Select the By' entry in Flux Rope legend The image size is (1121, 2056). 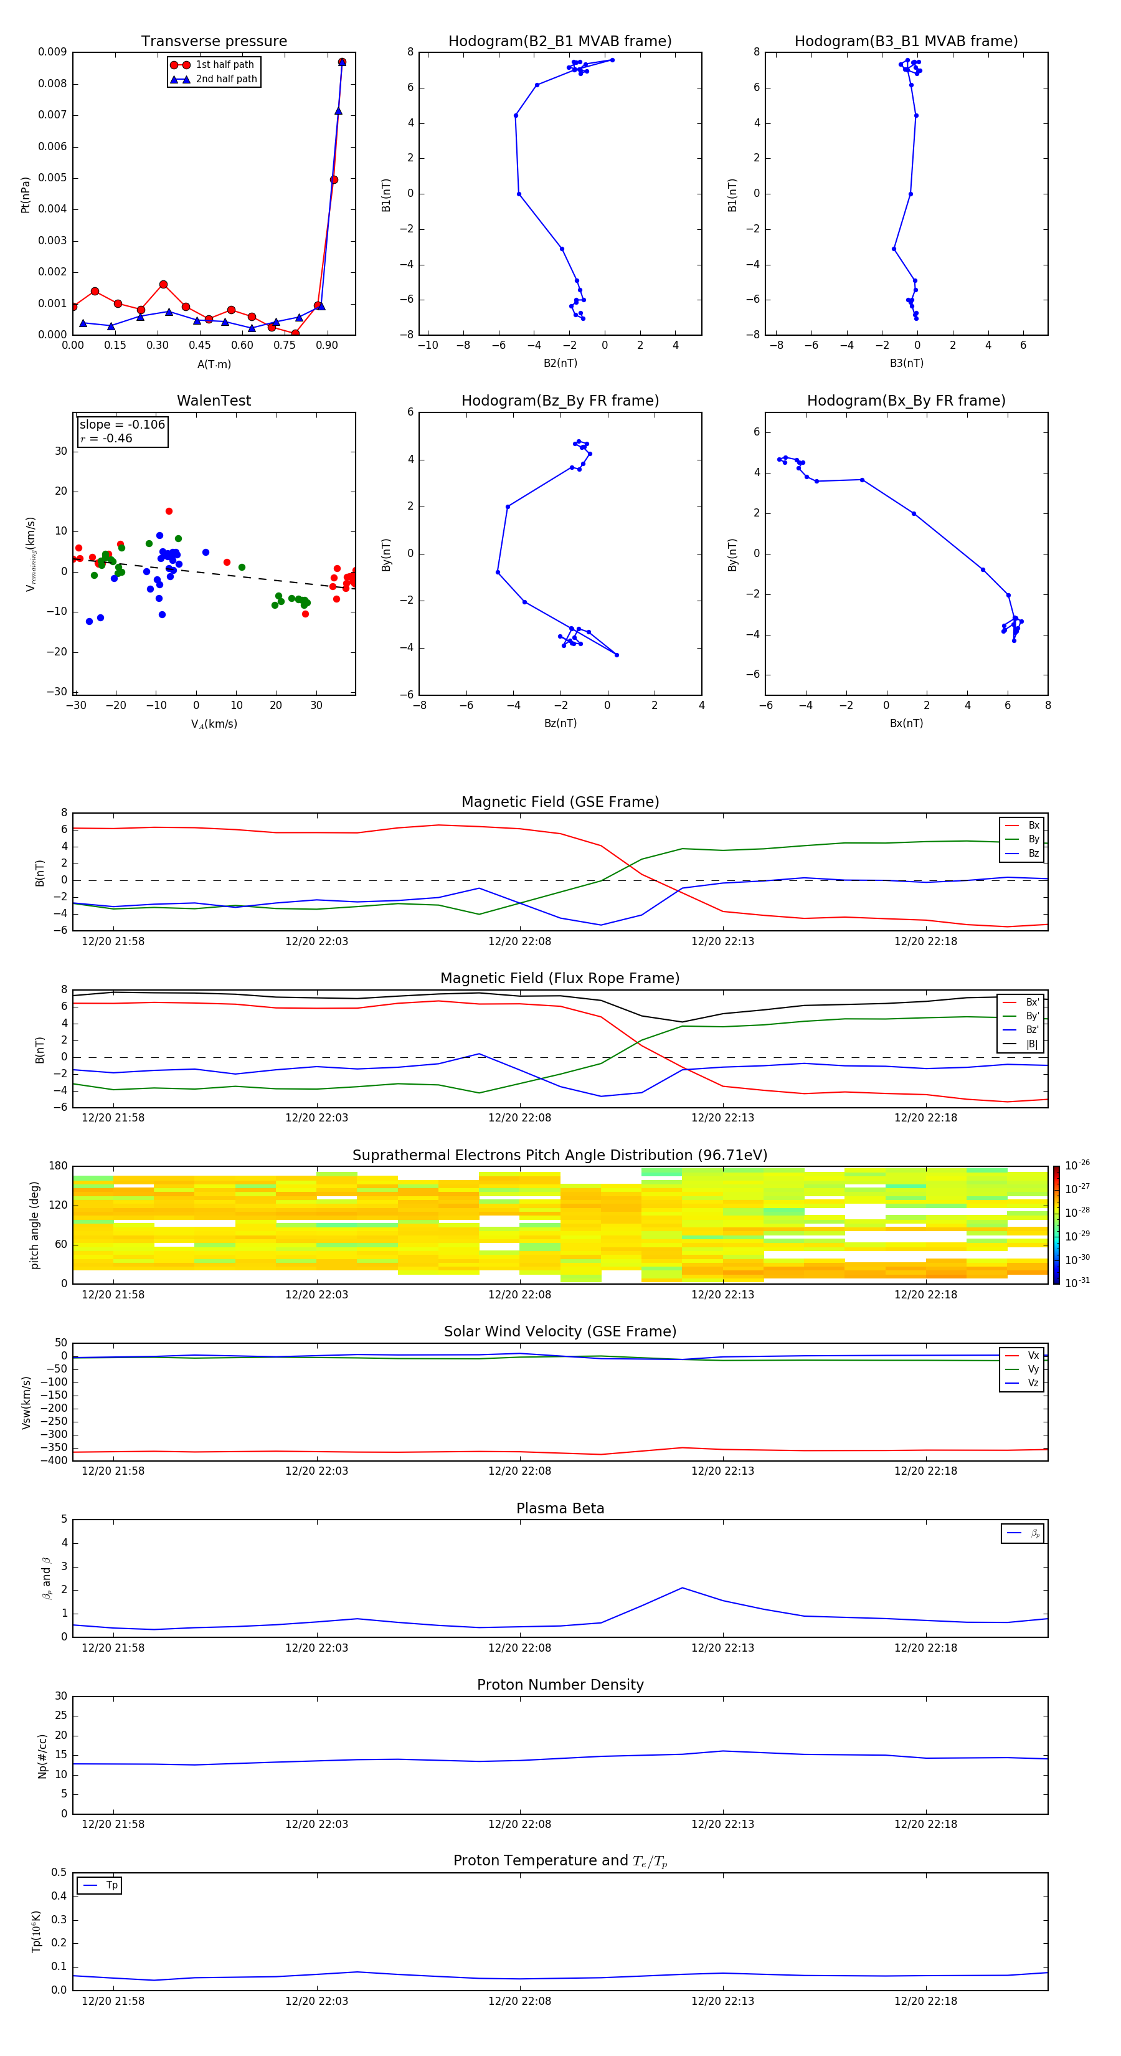click(1021, 1016)
